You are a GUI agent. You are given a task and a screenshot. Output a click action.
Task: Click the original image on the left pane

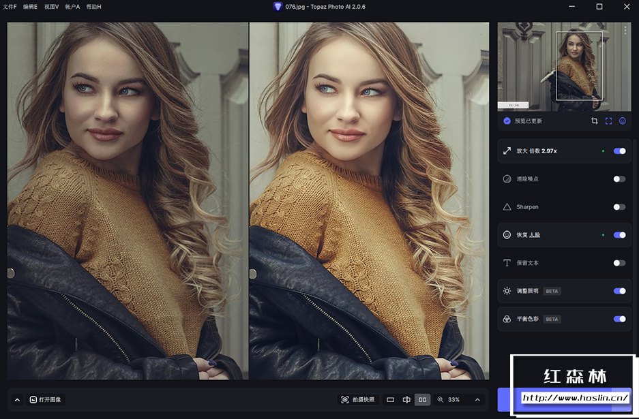[x=128, y=201]
